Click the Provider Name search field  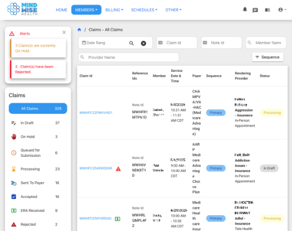click(x=128, y=57)
